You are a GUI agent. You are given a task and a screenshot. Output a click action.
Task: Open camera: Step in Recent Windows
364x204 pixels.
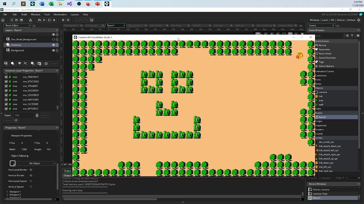[x=320, y=194]
